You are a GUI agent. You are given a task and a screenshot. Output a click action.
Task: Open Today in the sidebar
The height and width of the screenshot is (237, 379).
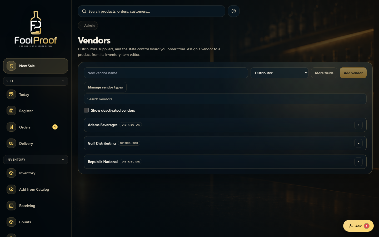pyautogui.click(x=36, y=94)
